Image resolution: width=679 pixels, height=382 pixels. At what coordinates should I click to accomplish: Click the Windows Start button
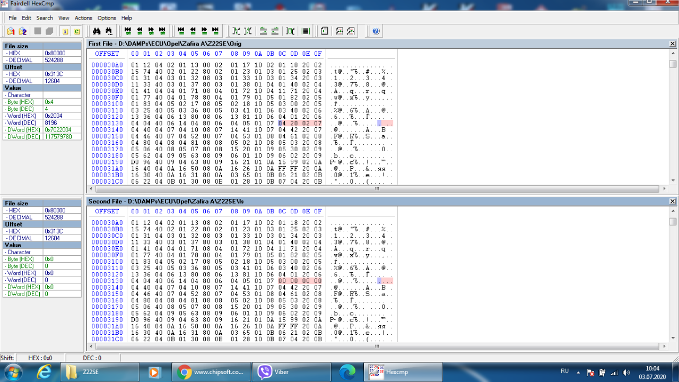click(x=12, y=371)
